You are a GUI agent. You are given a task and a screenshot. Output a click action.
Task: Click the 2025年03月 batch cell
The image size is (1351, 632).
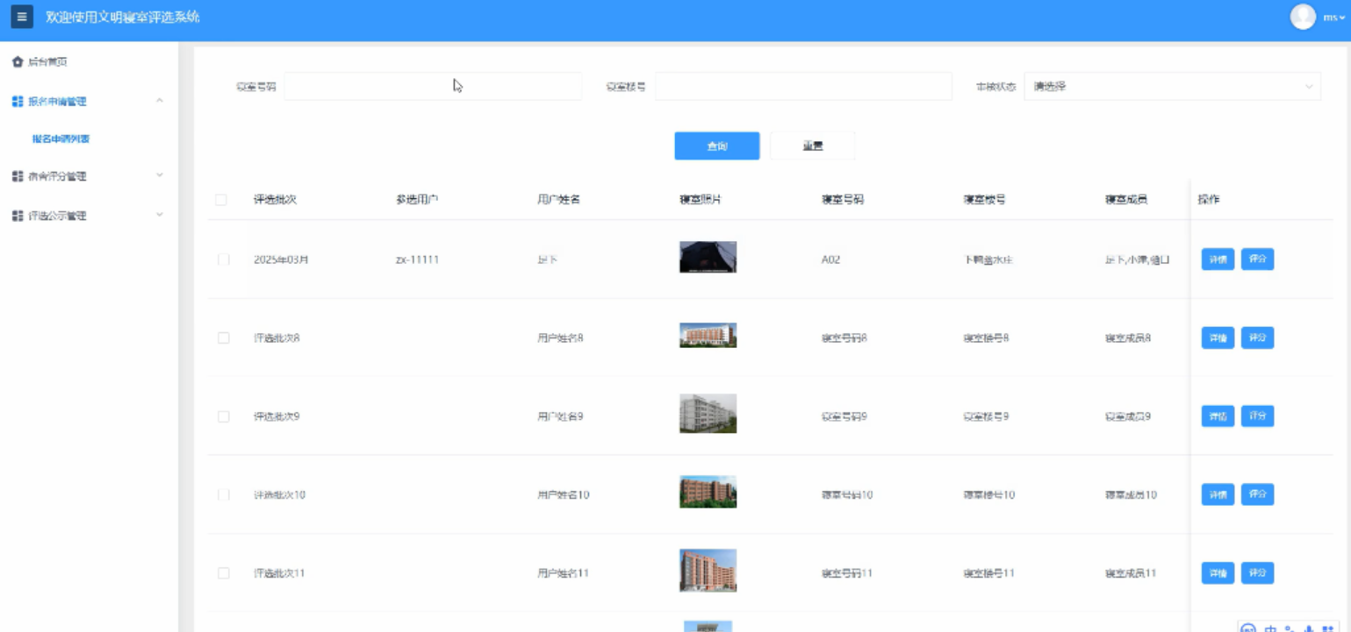[281, 260]
